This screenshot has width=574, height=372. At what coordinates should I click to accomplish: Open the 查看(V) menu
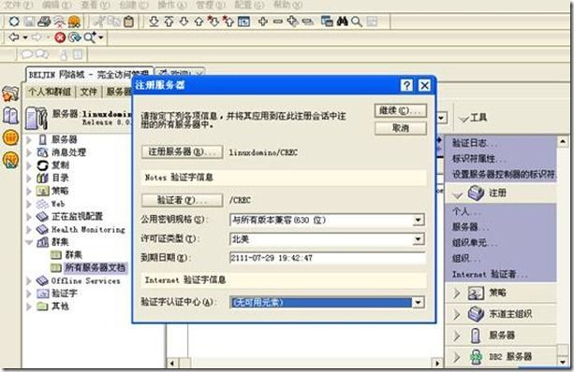coord(96,5)
